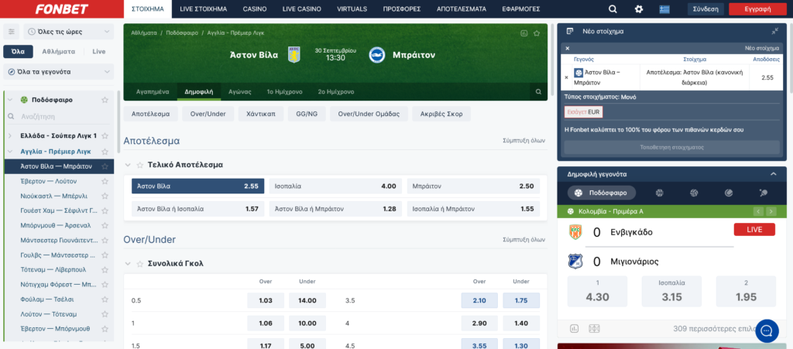Open Ποδόσφαιρο breadcrumb link
The height and width of the screenshot is (349, 793).
click(183, 33)
